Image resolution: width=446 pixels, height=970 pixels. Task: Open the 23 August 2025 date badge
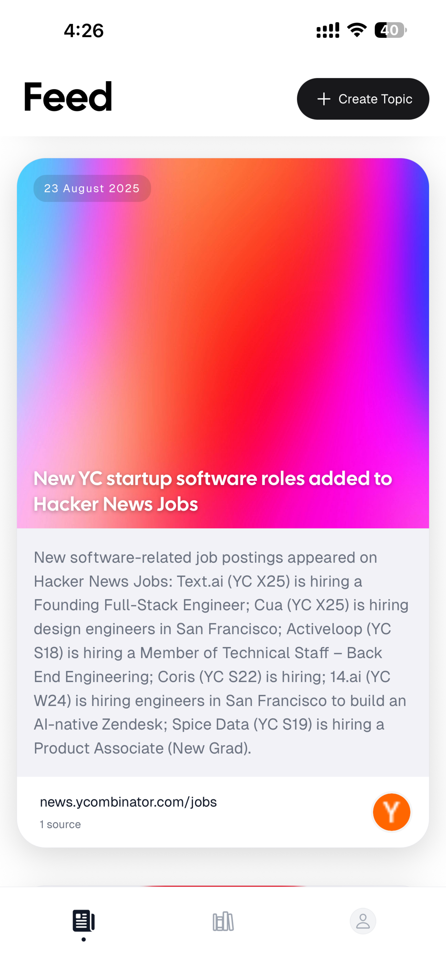92,188
